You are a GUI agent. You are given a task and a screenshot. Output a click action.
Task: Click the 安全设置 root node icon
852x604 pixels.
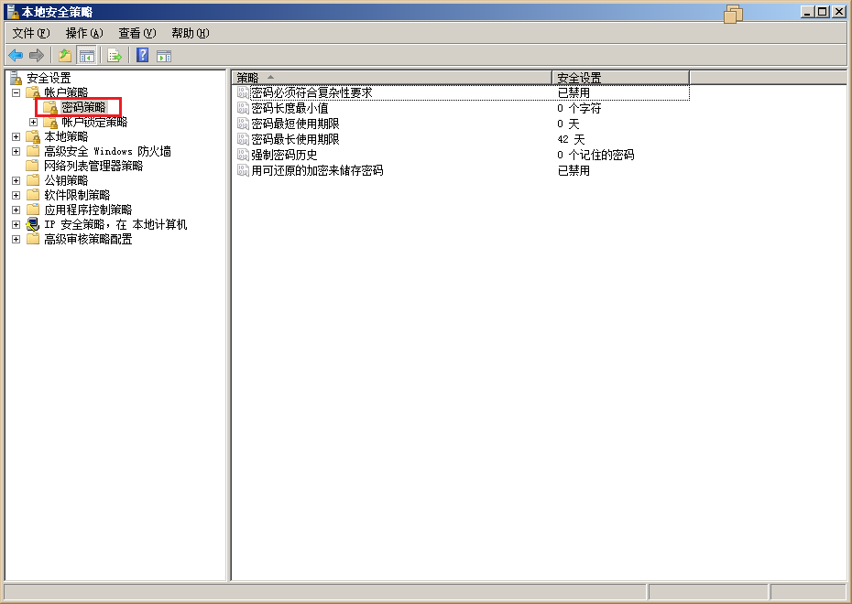coord(16,78)
